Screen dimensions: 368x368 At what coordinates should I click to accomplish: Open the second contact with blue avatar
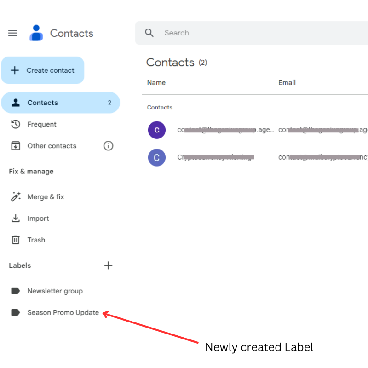pos(157,157)
